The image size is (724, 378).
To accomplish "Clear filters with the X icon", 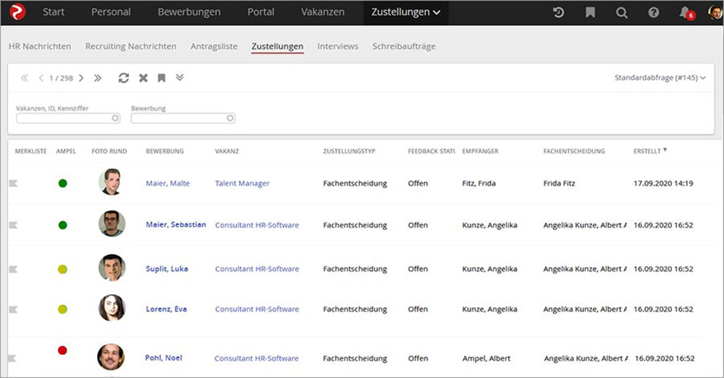I will pos(143,78).
